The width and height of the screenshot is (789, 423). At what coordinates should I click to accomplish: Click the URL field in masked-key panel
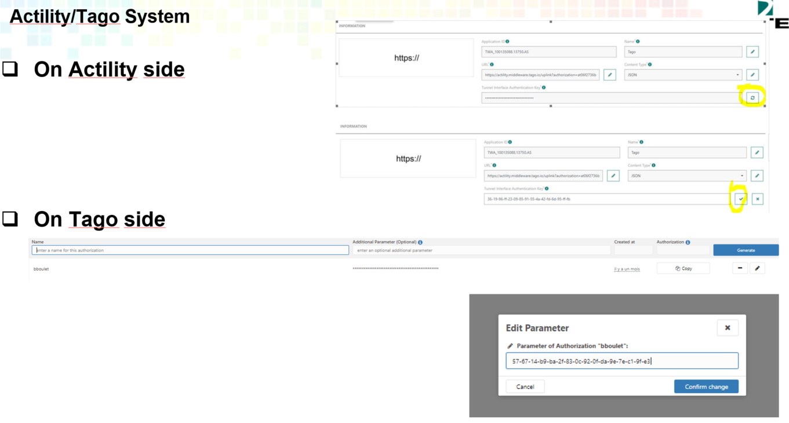[541, 75]
